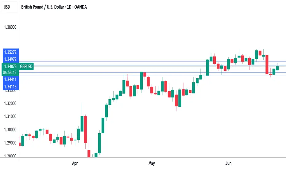Select the large red candle in late June
This screenshot has width=286, height=169.
(267, 65)
